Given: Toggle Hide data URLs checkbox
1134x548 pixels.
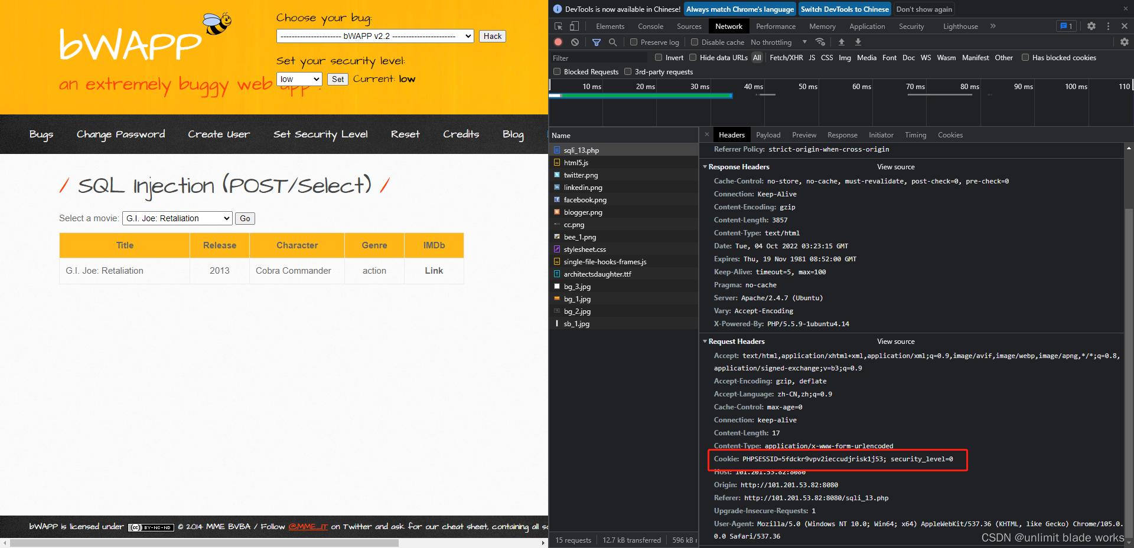Looking at the screenshot, I should (x=693, y=57).
